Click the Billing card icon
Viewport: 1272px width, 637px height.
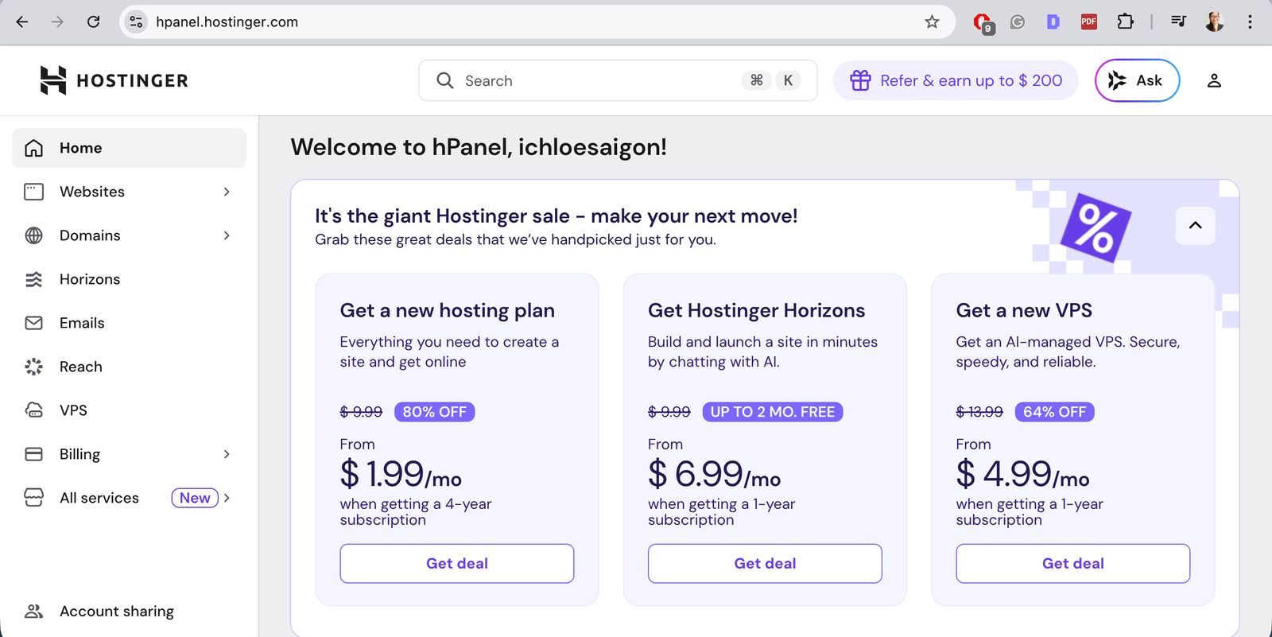[33, 454]
